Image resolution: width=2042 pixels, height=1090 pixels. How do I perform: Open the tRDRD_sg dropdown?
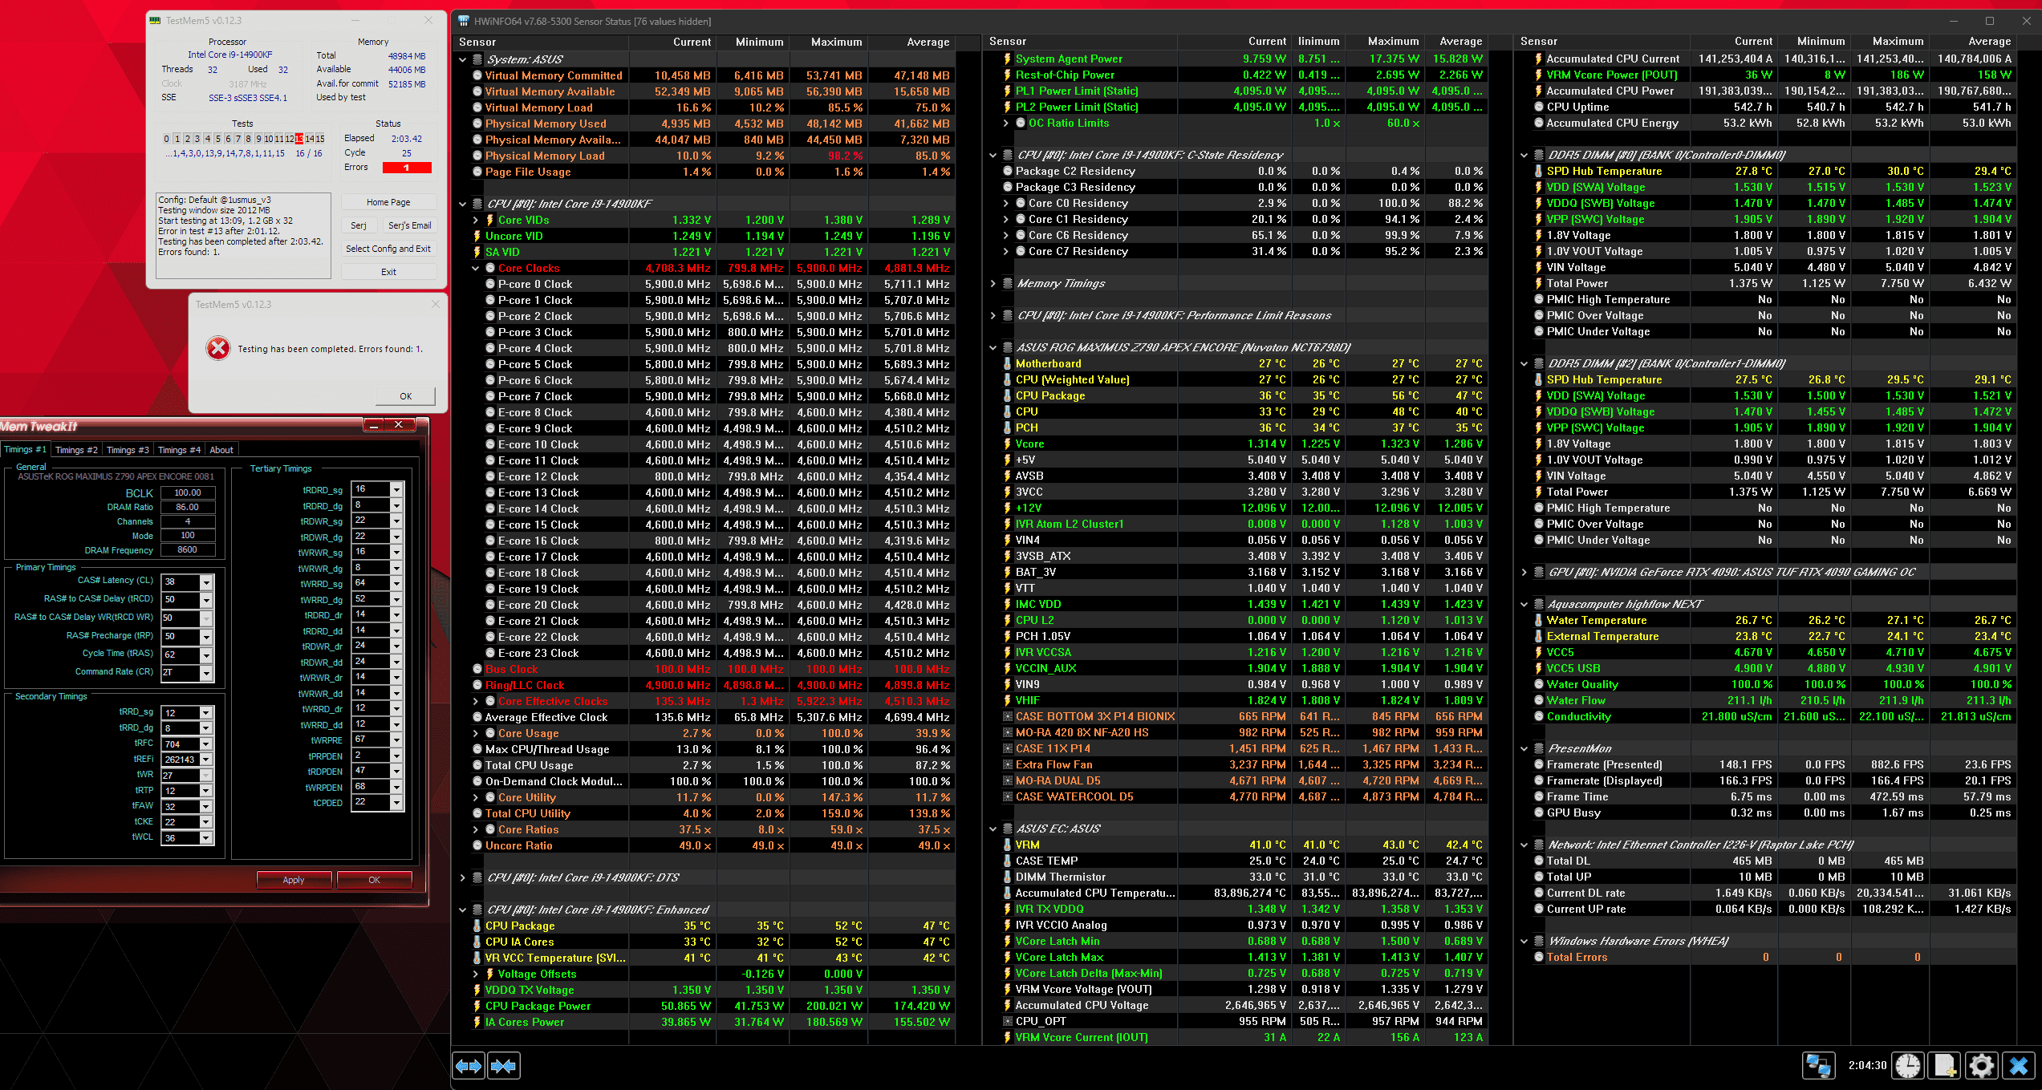[396, 489]
